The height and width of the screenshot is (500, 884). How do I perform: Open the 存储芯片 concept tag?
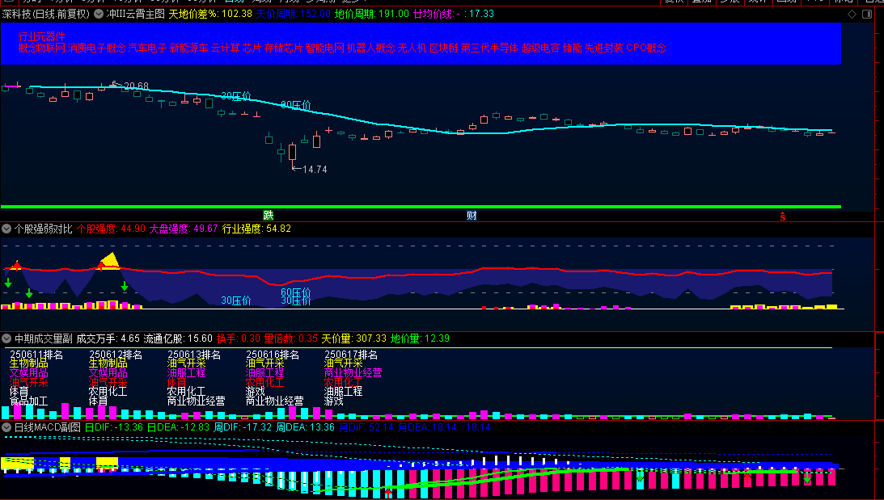[283, 48]
